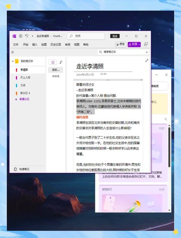Click the page time 14:44
The width and height of the screenshot is (181, 238).
pos(103,74)
